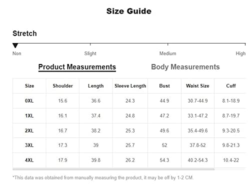Click the Cuff column header
Image resolution: width=250 pixels, height=191 pixels.
231,86
